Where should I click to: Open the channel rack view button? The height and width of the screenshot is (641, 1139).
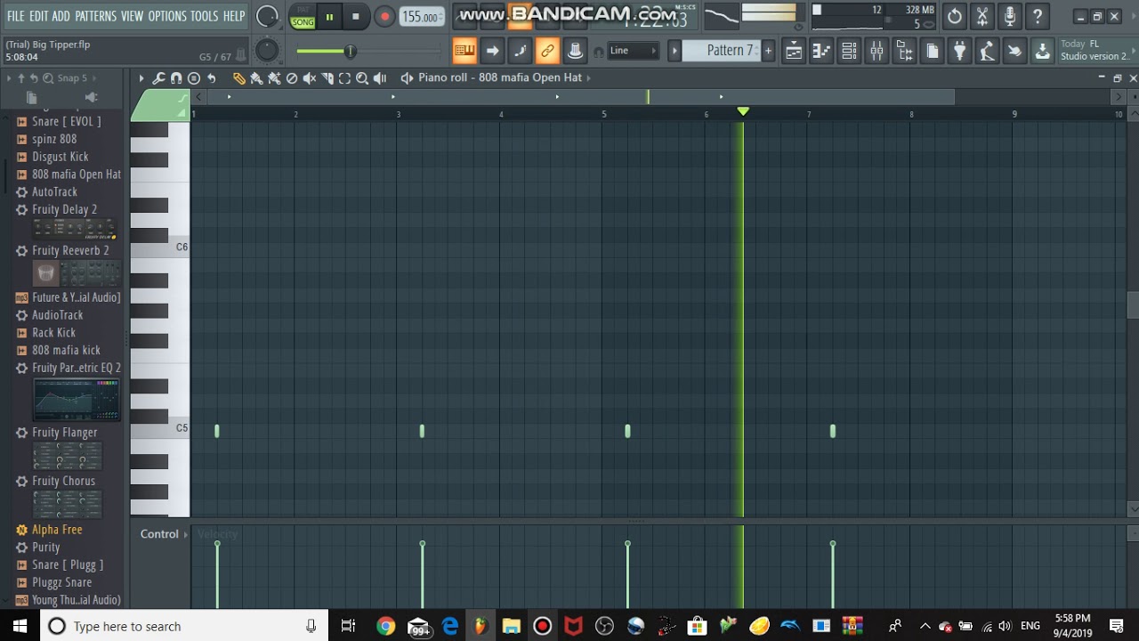849,51
